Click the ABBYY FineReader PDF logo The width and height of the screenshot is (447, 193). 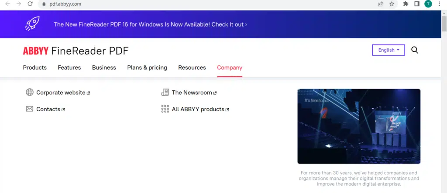pyautogui.click(x=76, y=51)
